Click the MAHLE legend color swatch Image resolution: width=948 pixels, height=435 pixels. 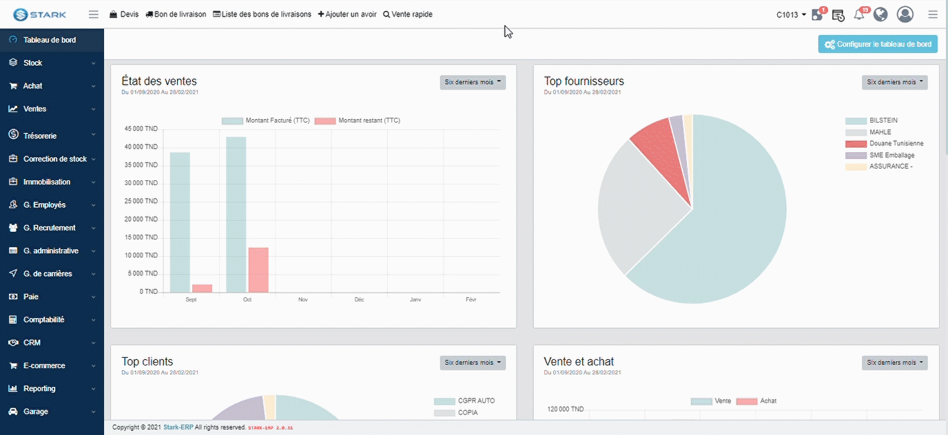[856, 132]
